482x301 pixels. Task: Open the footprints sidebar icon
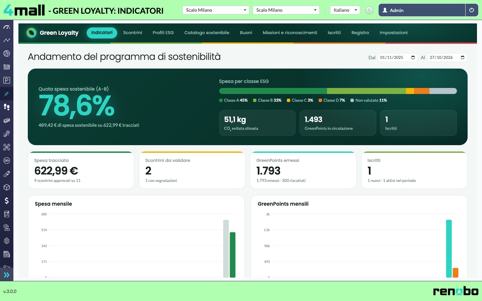click(6, 107)
